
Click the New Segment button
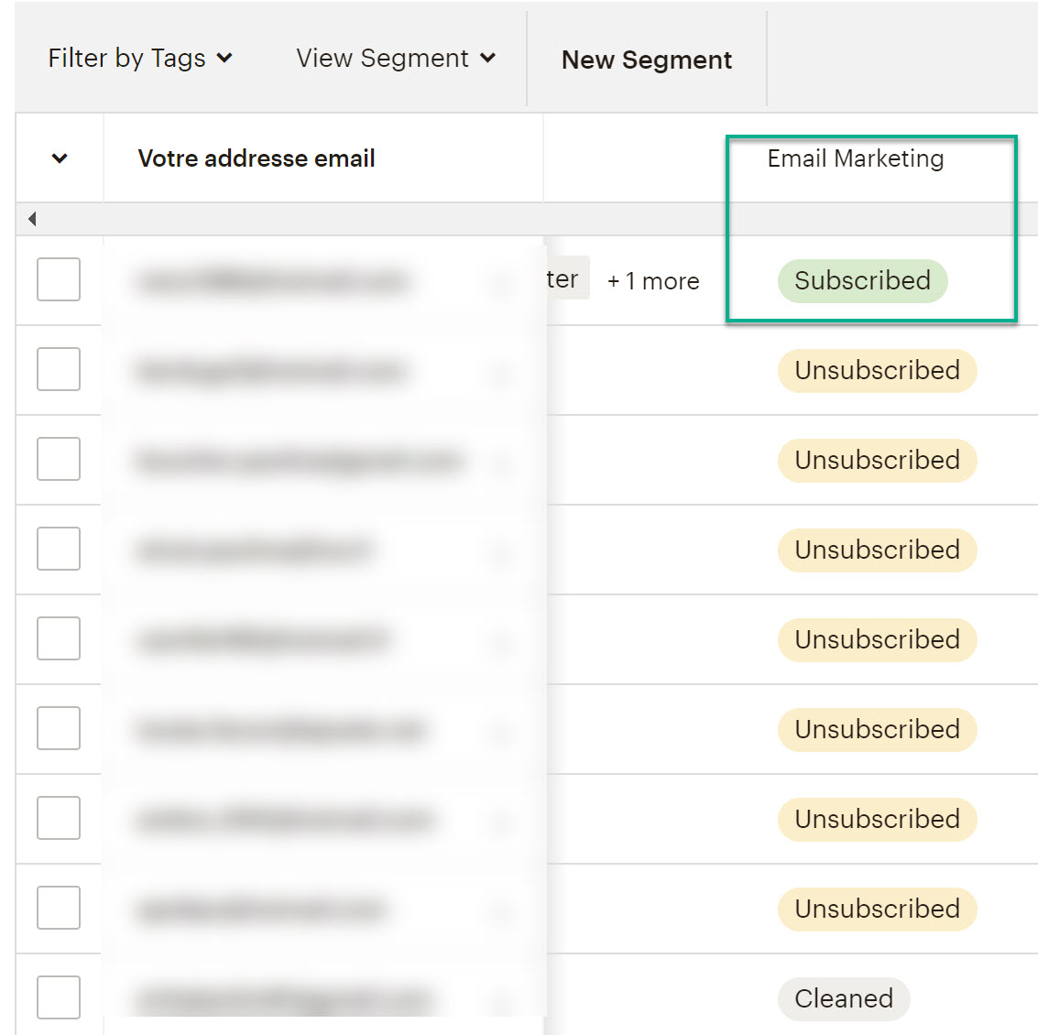pyautogui.click(x=646, y=60)
